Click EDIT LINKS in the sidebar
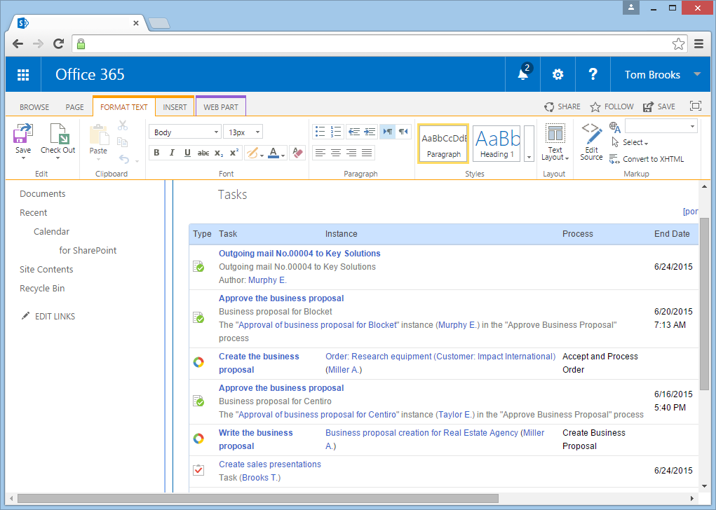 [x=48, y=316]
